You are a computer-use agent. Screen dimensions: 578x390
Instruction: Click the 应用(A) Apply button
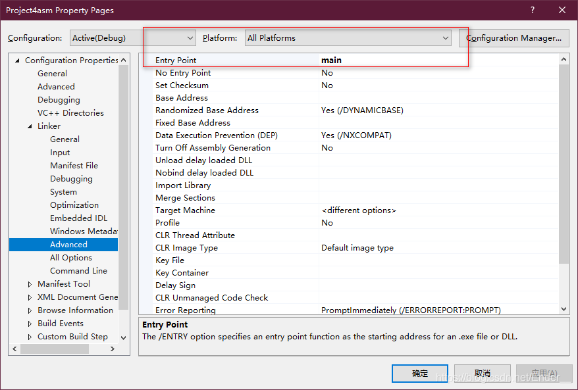pyautogui.click(x=544, y=374)
